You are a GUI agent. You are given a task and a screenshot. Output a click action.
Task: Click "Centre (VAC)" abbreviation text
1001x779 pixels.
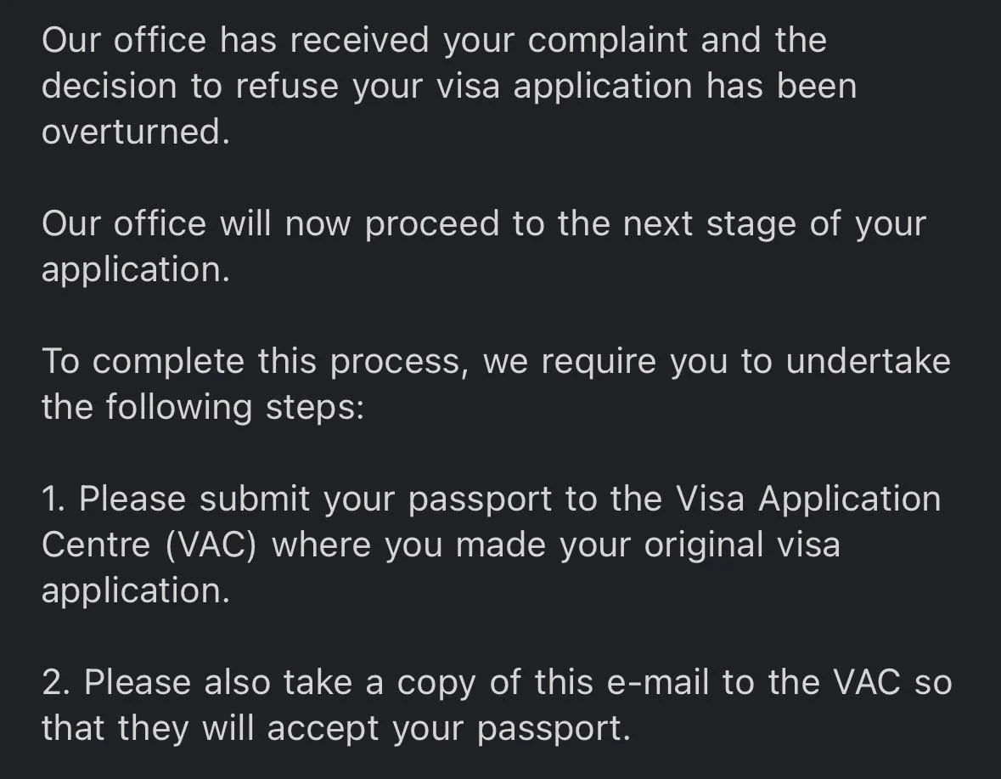(149, 545)
